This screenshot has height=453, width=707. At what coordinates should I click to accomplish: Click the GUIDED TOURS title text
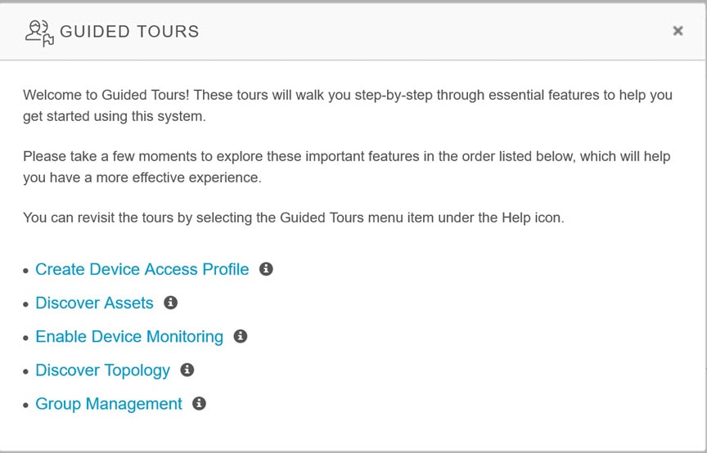[129, 32]
